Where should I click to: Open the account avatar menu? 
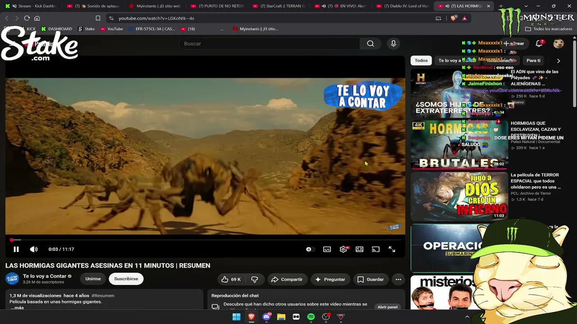tap(559, 44)
